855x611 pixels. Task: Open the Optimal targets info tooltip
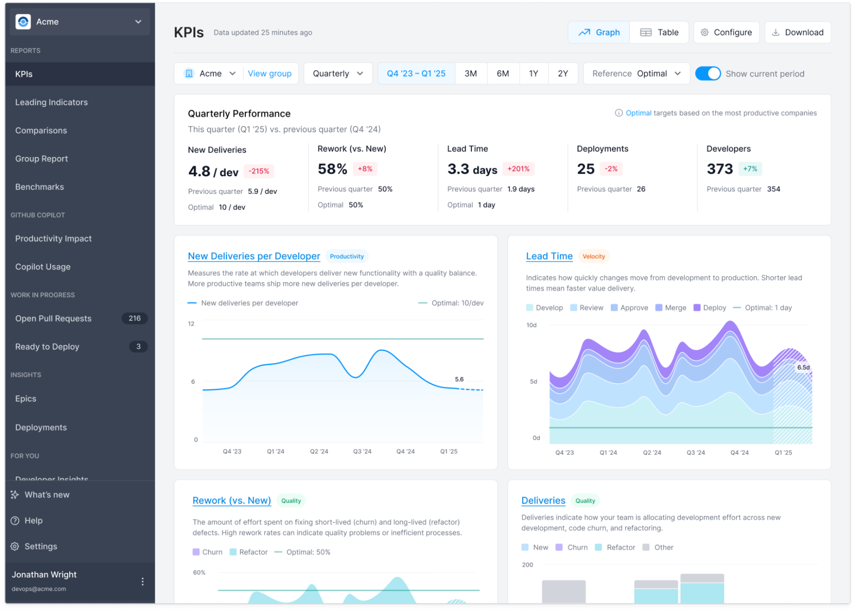[x=618, y=113]
